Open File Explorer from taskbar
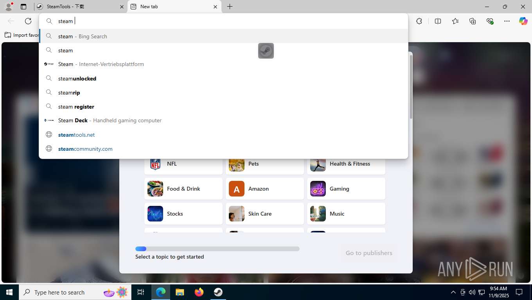The image size is (532, 300). (180, 292)
